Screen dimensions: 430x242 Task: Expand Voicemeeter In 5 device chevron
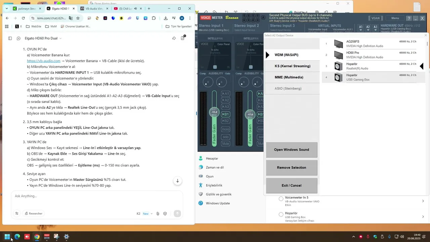click(423, 201)
